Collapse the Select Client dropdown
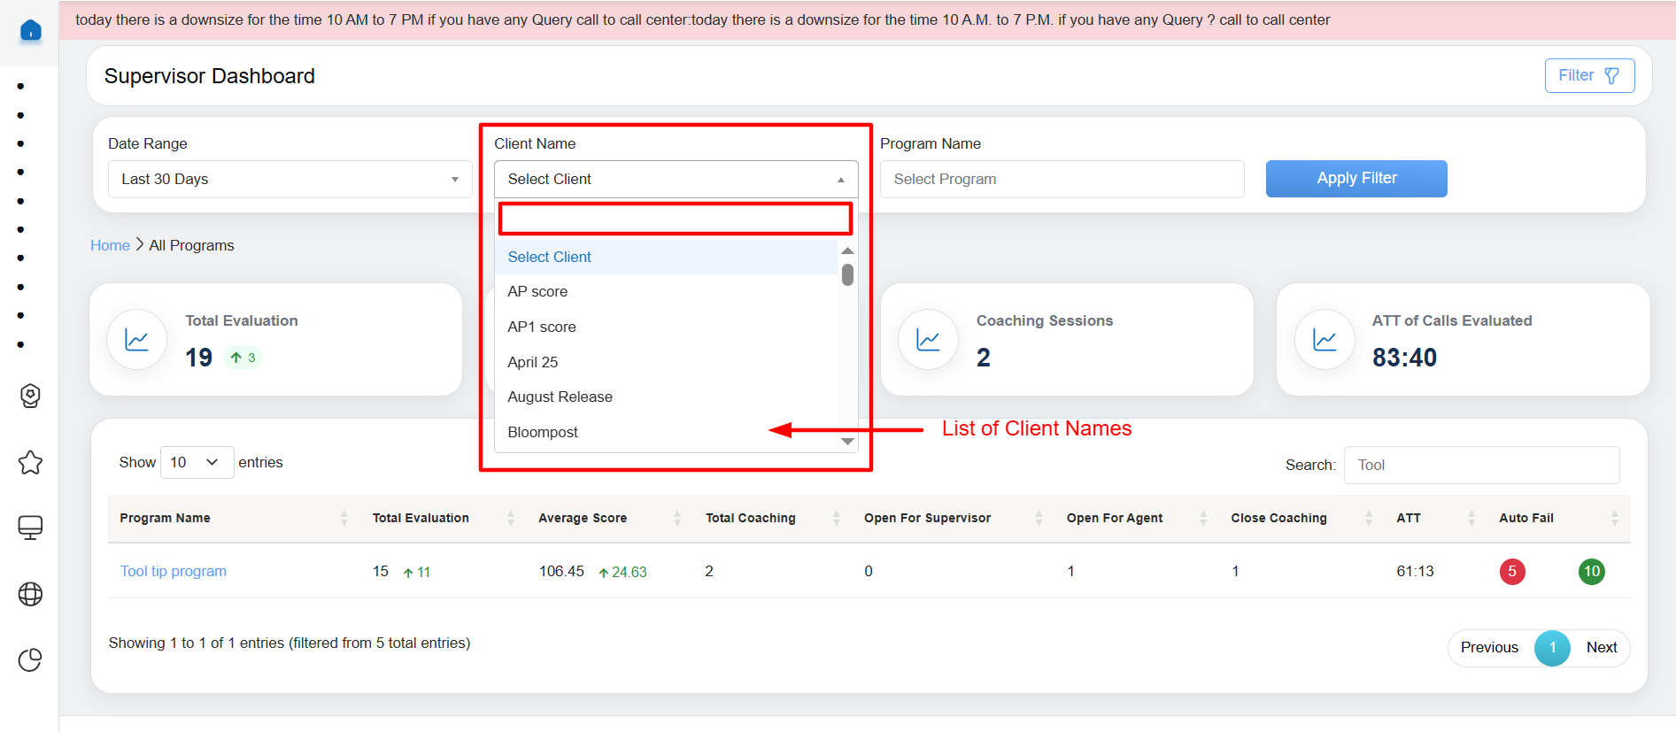Viewport: 1676px width, 732px height. tap(676, 179)
